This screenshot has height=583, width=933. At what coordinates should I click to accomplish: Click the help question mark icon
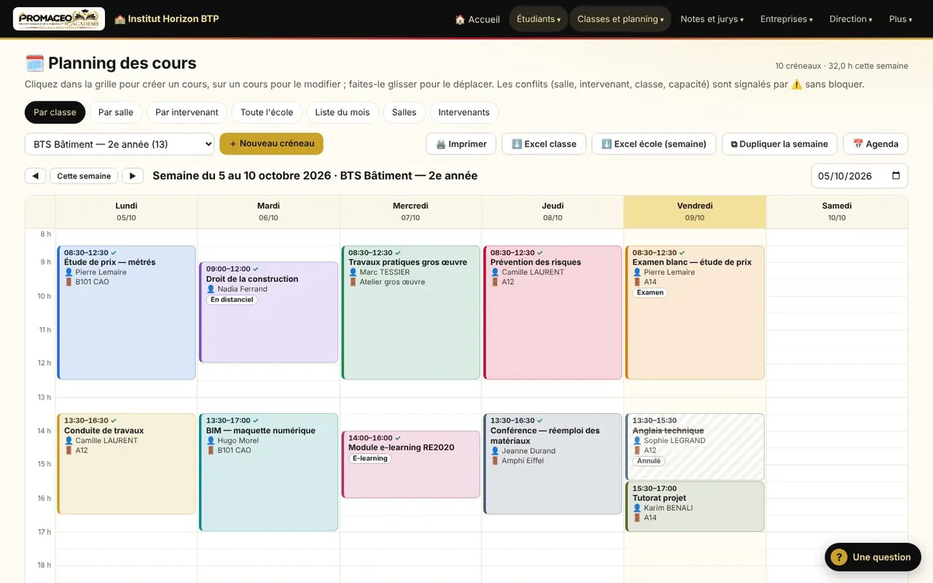pos(838,557)
